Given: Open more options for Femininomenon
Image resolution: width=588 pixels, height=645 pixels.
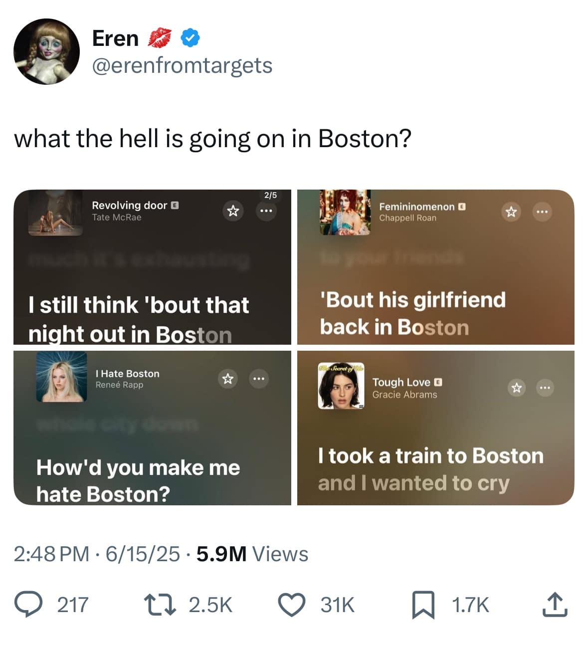Looking at the screenshot, I should 542,212.
